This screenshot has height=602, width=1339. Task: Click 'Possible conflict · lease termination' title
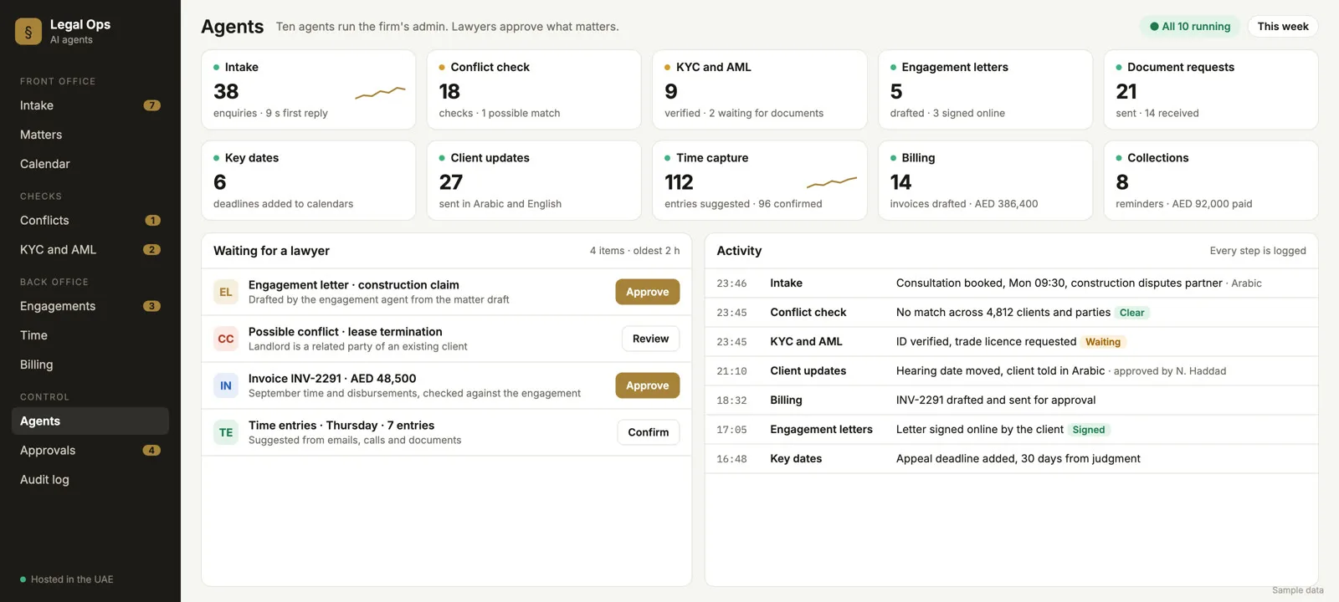(x=345, y=332)
